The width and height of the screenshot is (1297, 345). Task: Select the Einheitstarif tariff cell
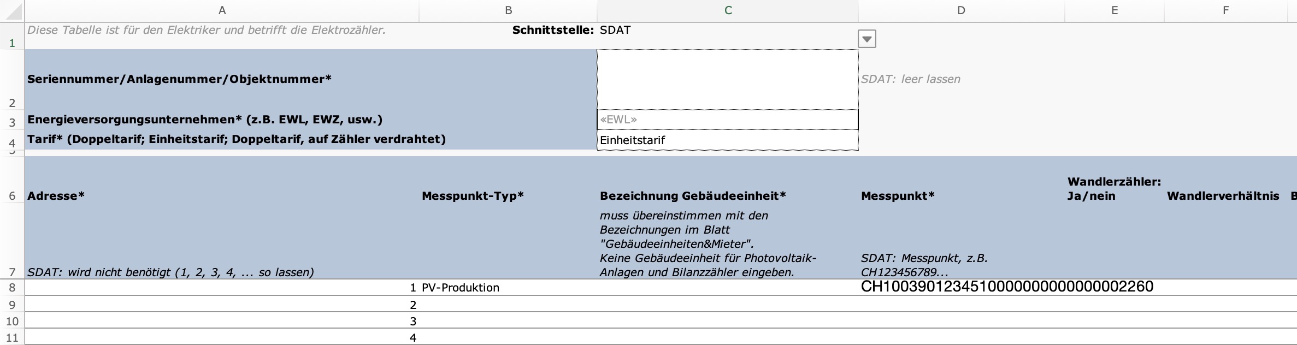(728, 140)
